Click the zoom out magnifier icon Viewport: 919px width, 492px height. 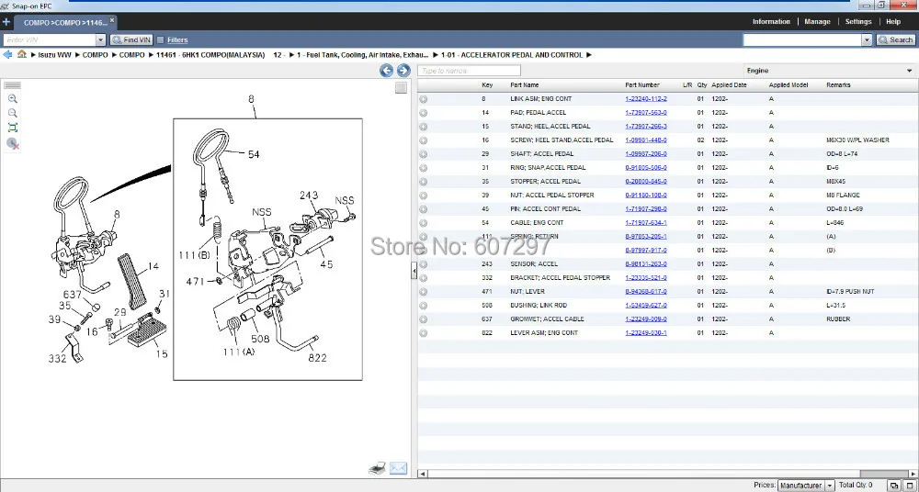click(13, 113)
